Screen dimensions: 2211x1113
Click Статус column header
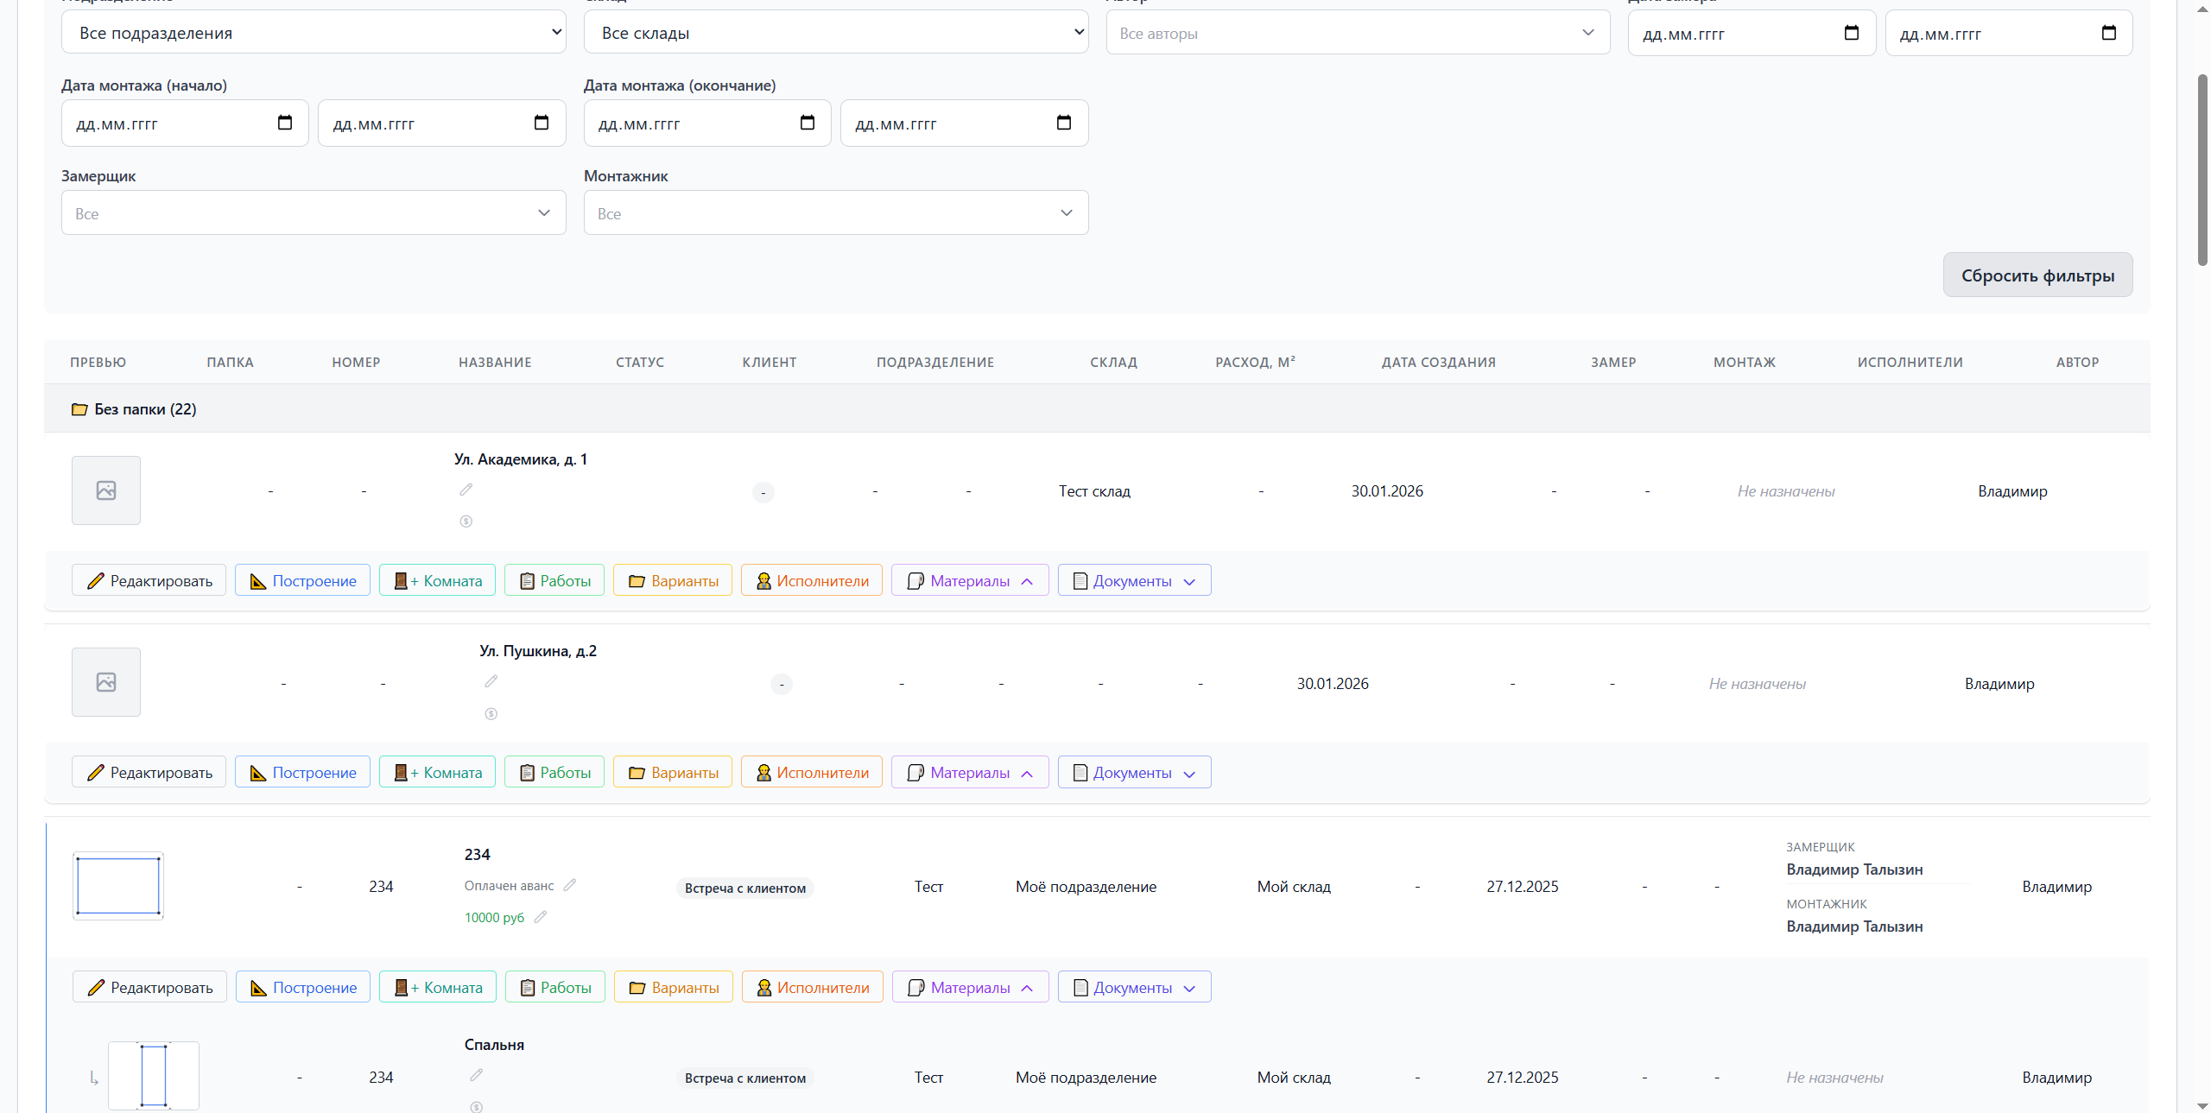click(639, 363)
